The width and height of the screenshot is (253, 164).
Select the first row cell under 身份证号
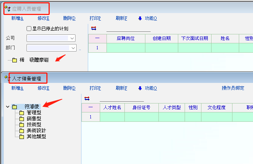pos(141,117)
